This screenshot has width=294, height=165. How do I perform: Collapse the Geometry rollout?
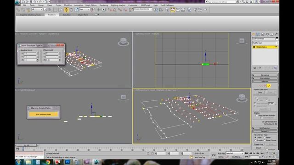[x=265, y=132]
